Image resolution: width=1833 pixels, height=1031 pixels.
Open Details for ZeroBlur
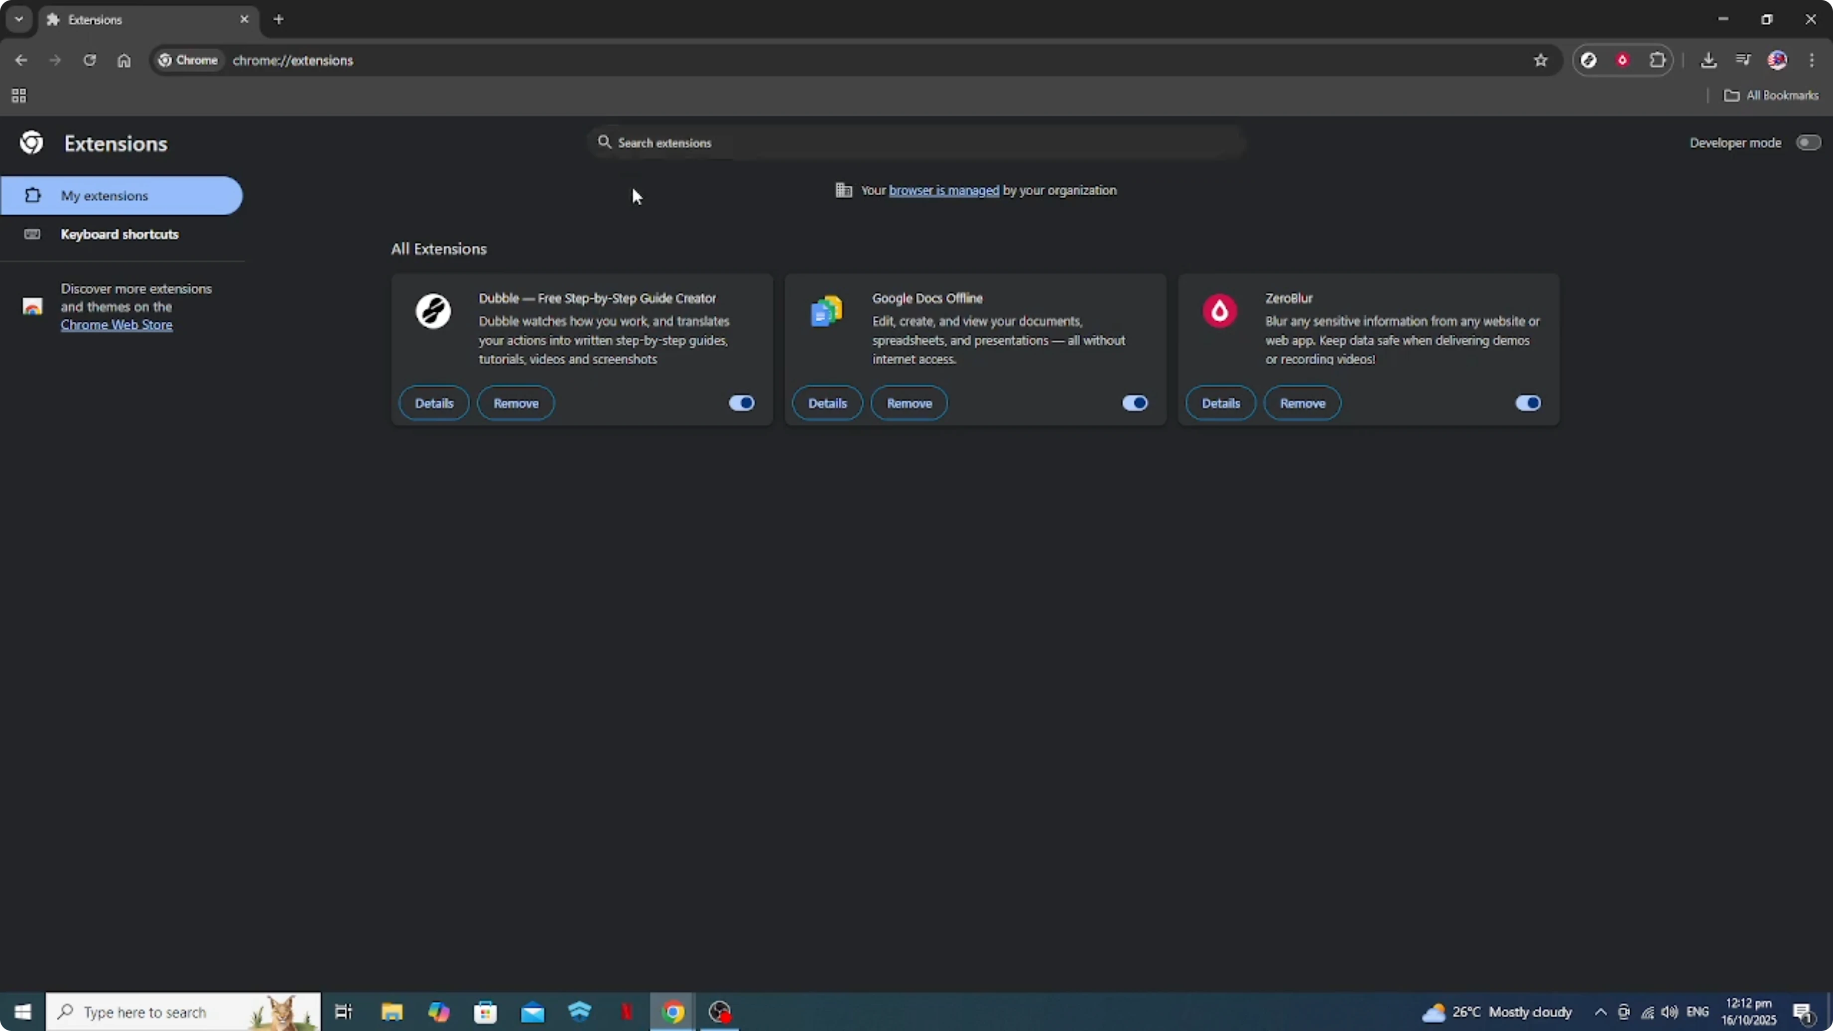point(1221,403)
